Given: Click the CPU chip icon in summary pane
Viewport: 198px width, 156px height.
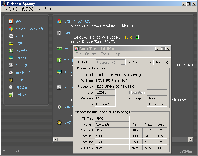Looking at the screenshot, I should pyautogui.click(x=59, y=33).
